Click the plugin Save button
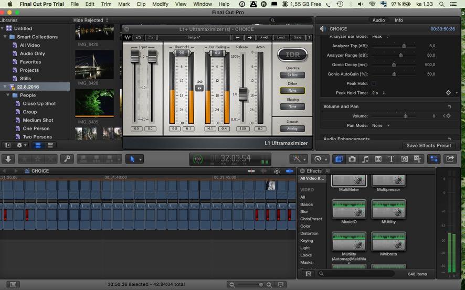The height and width of the screenshot is (290, 465). [298, 38]
